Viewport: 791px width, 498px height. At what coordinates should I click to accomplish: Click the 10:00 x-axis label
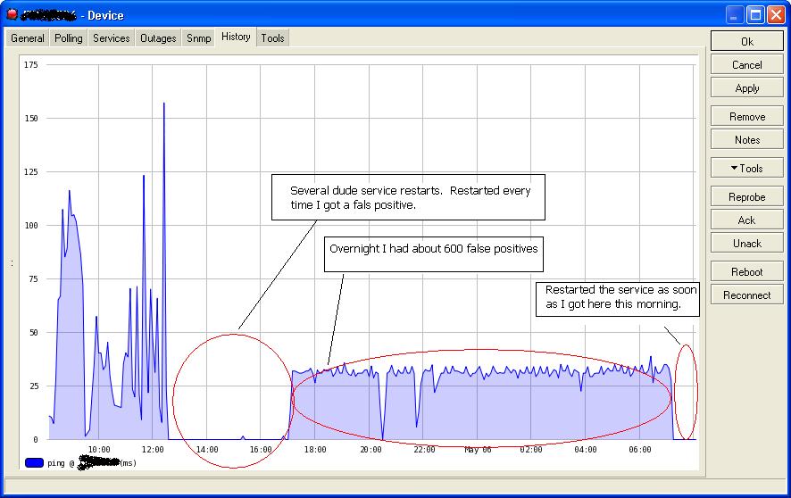99,449
